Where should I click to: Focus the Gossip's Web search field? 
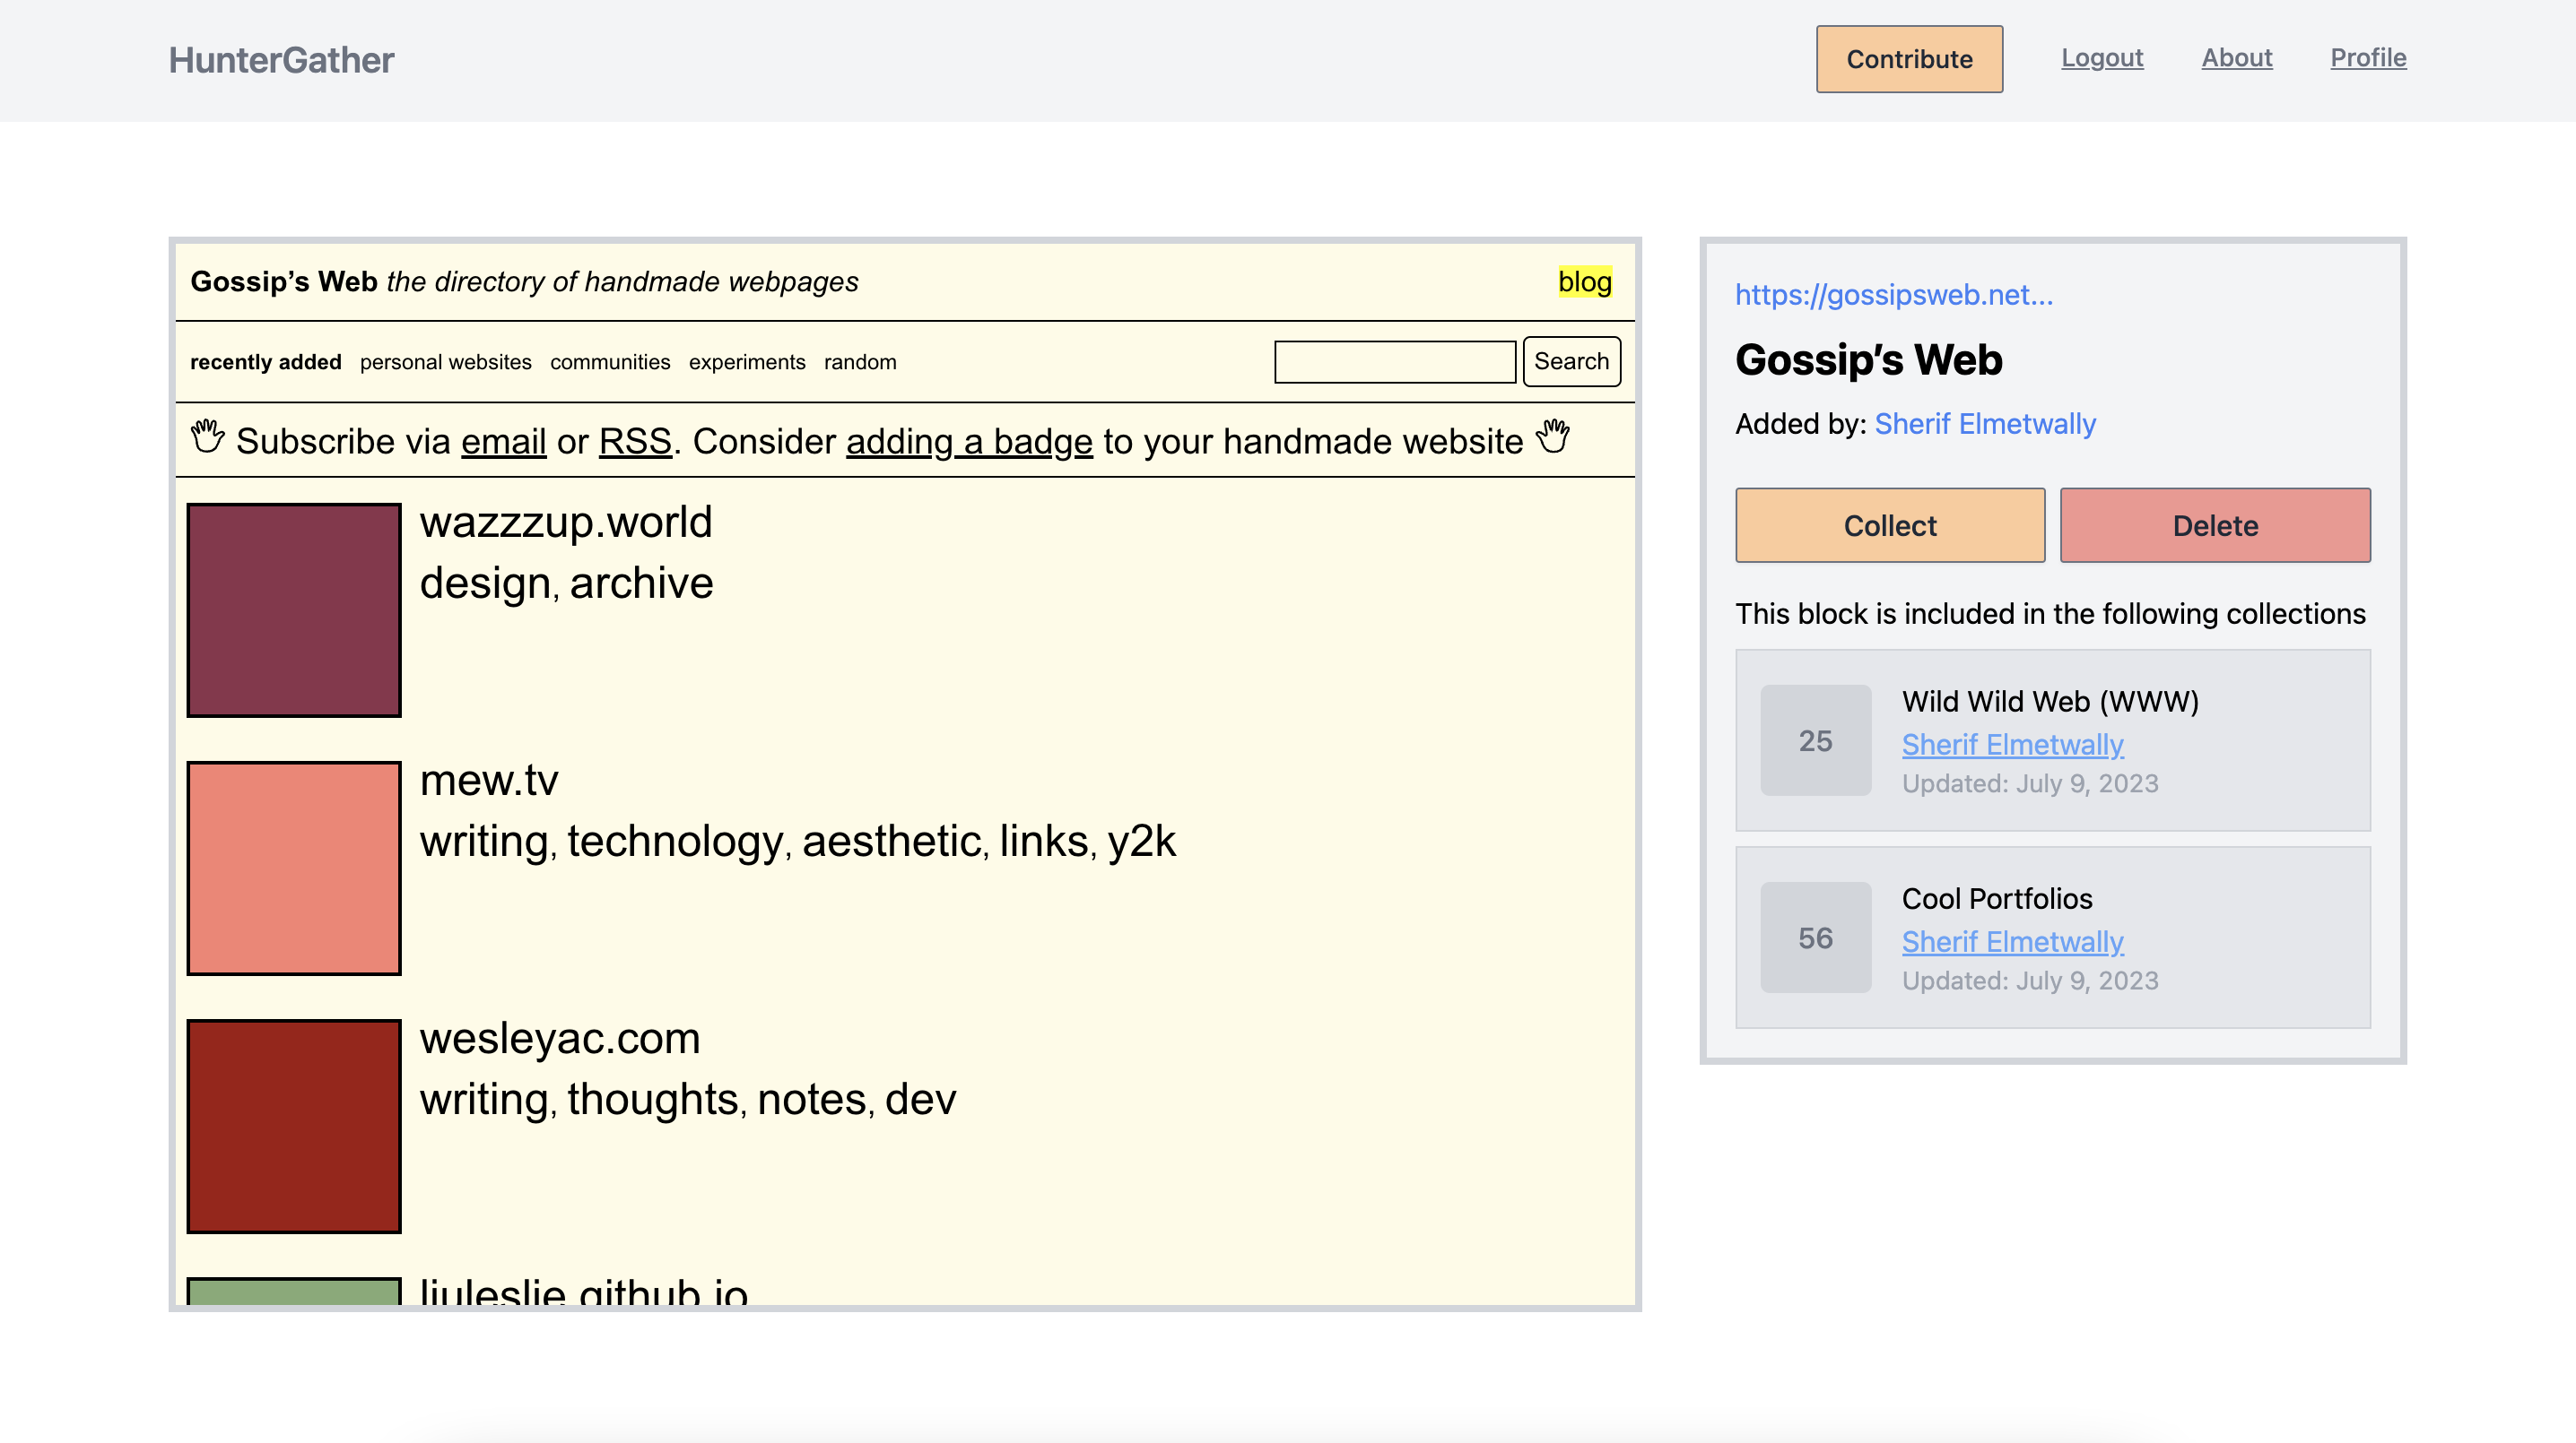1395,362
